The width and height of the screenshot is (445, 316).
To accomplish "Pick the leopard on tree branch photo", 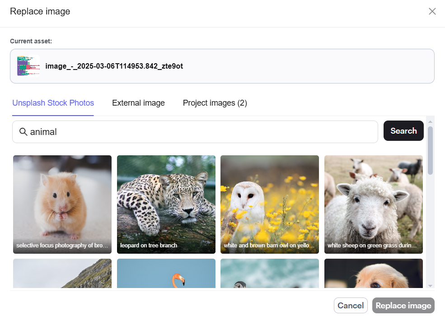I will [x=166, y=204].
